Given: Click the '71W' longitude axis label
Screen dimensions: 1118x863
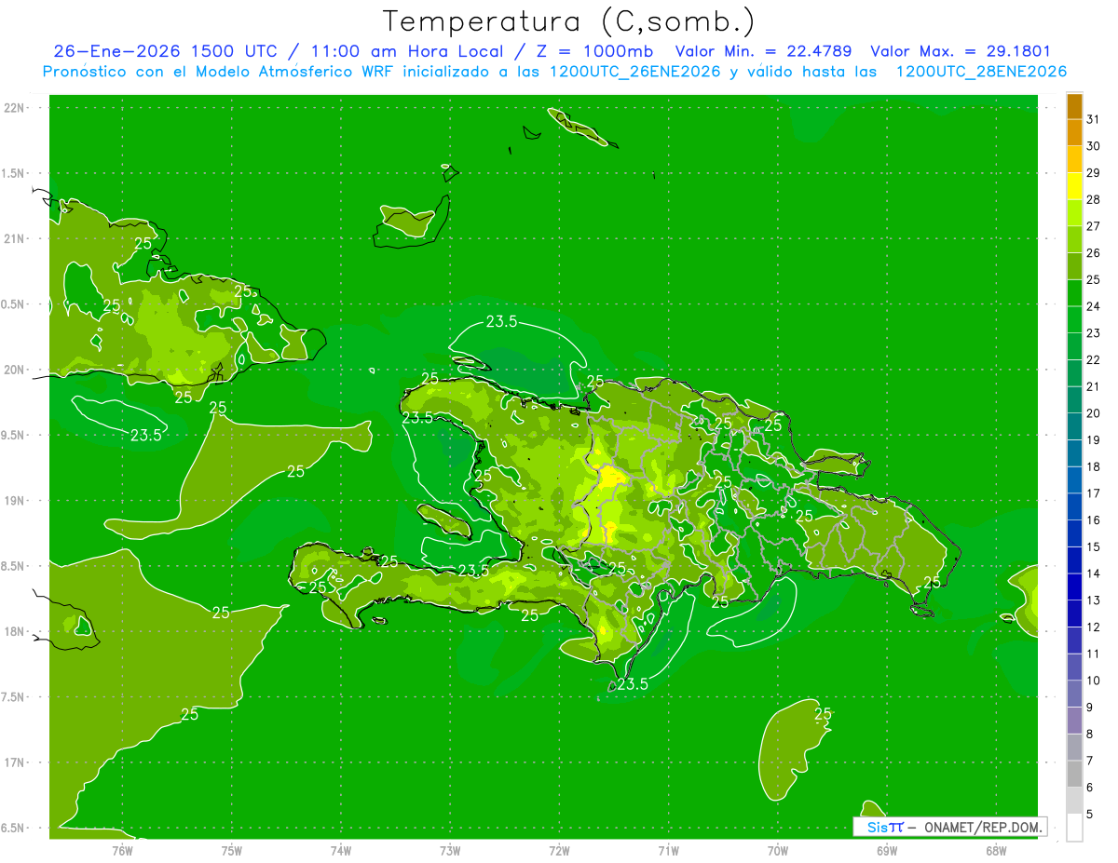Looking at the screenshot, I should (x=668, y=849).
